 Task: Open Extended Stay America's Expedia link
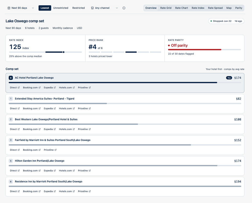point(50,108)
